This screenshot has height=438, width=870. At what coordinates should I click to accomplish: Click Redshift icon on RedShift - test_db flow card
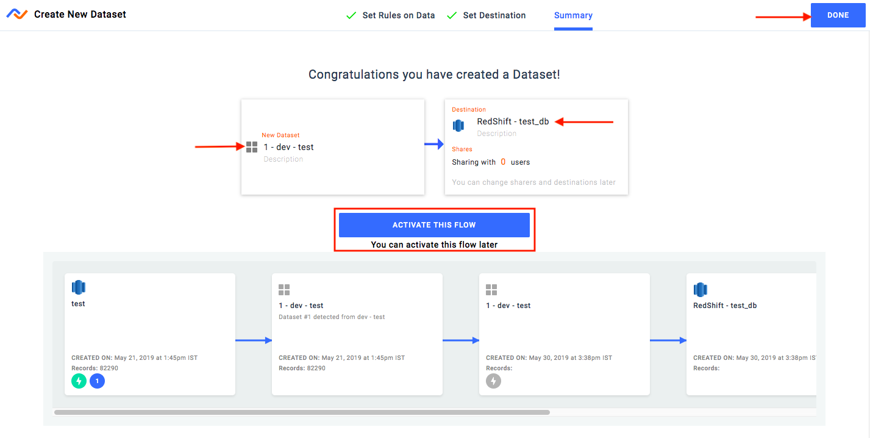tap(700, 290)
